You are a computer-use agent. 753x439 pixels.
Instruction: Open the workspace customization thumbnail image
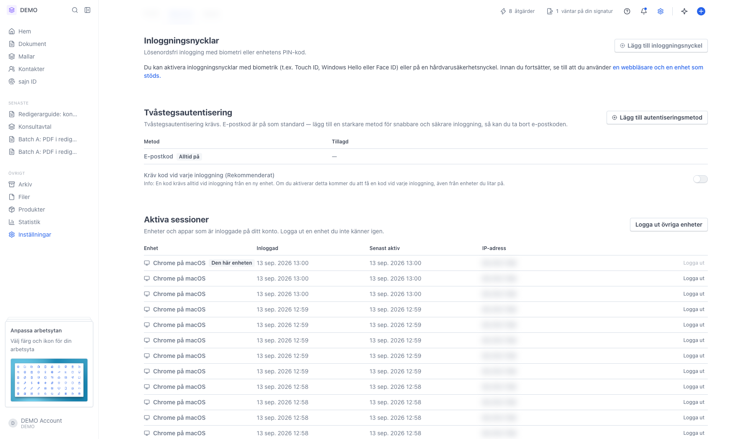49,380
